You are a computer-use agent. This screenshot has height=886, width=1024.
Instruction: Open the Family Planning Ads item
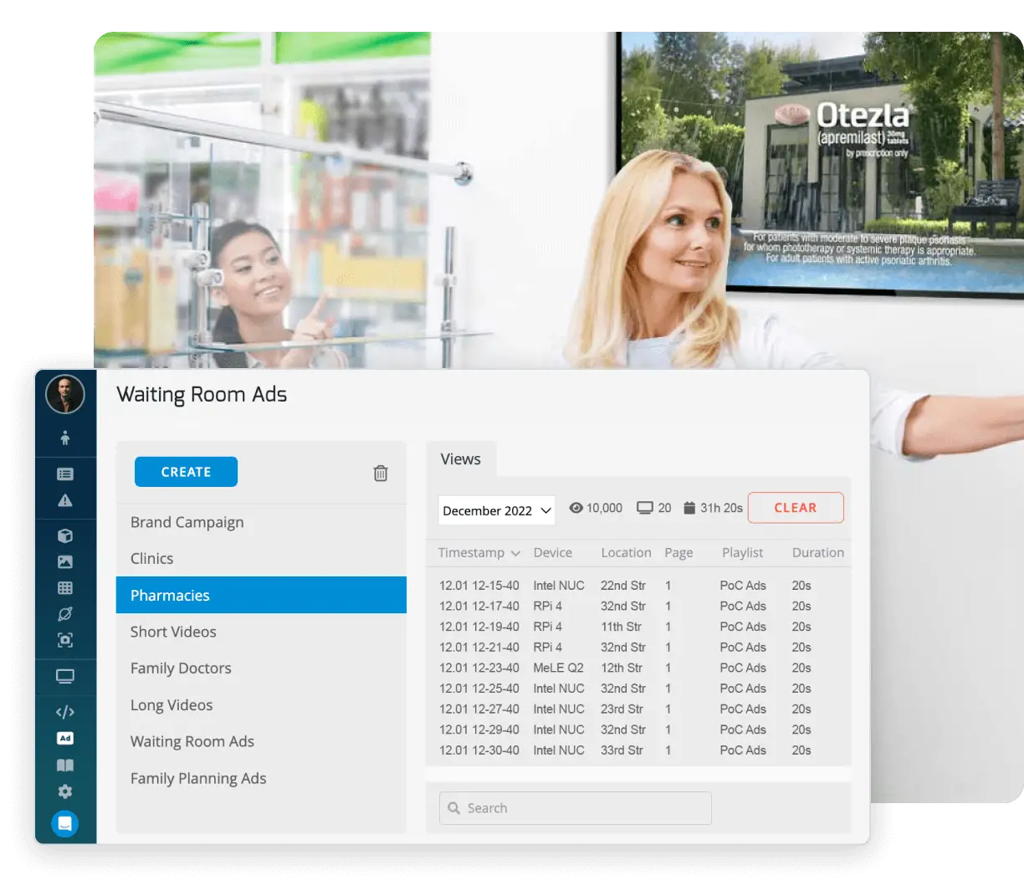coord(198,778)
